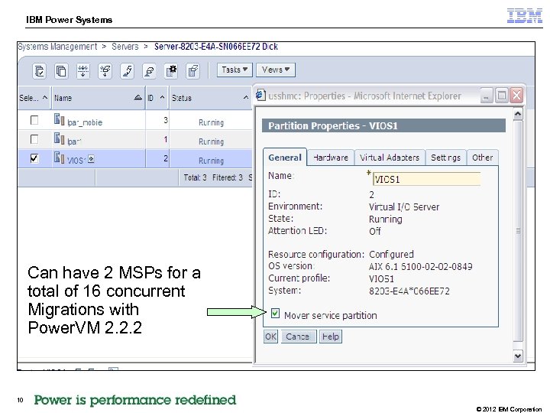550x413 pixels.
Task: Go to Servers breadcrumb link
Action: [125, 47]
